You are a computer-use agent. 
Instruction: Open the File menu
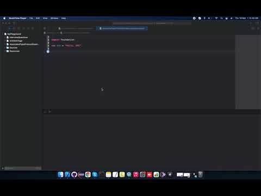pyautogui.click(x=31, y=19)
